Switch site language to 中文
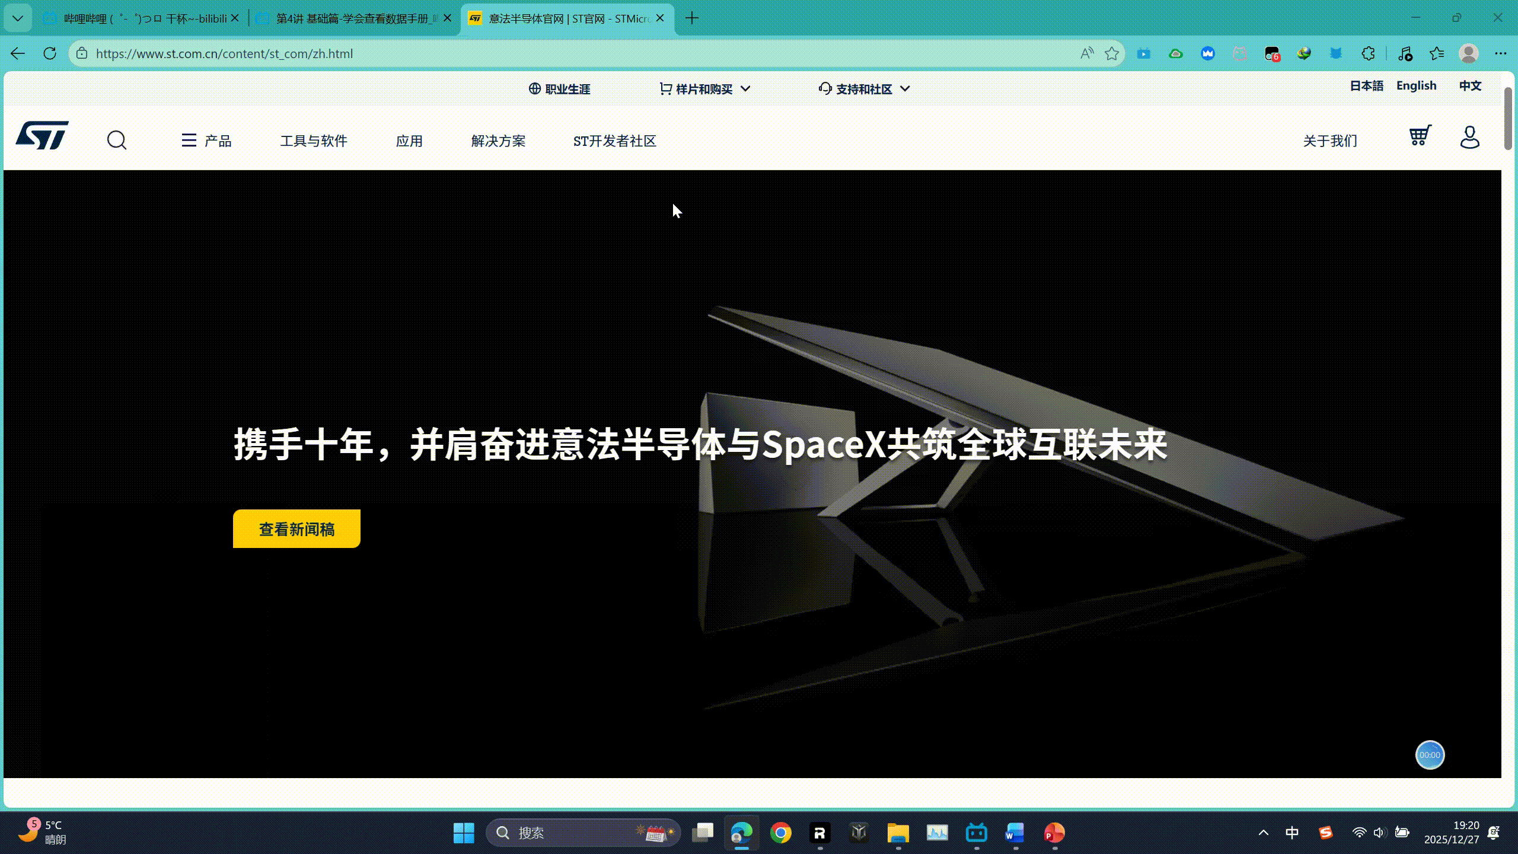Viewport: 1518px width, 854px height. point(1471,86)
